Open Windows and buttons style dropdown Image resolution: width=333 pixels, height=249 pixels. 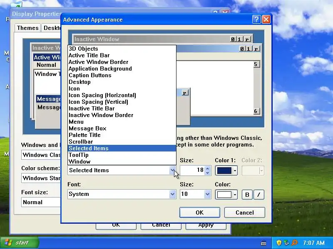(41, 155)
